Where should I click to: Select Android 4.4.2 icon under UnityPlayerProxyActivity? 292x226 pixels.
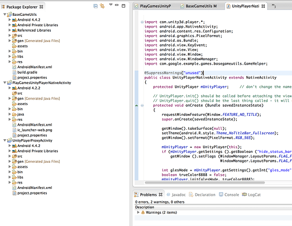14,146
